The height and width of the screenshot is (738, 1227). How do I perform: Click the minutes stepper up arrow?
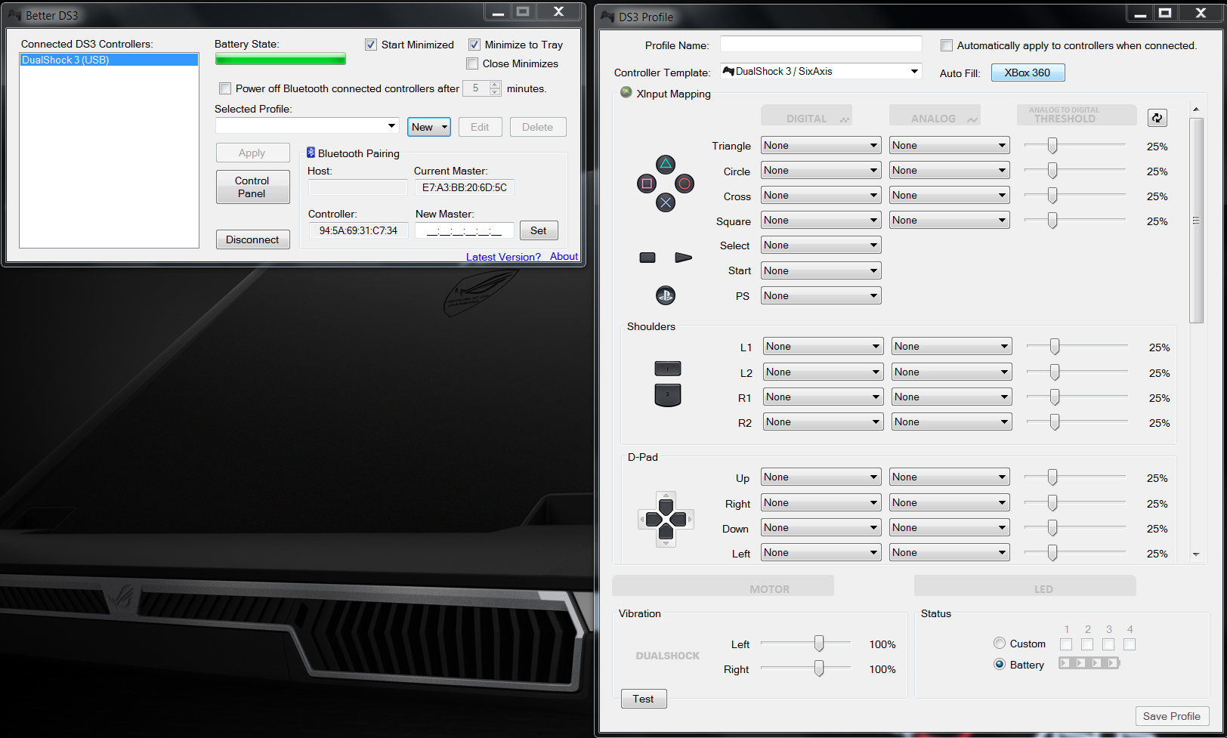pyautogui.click(x=495, y=85)
